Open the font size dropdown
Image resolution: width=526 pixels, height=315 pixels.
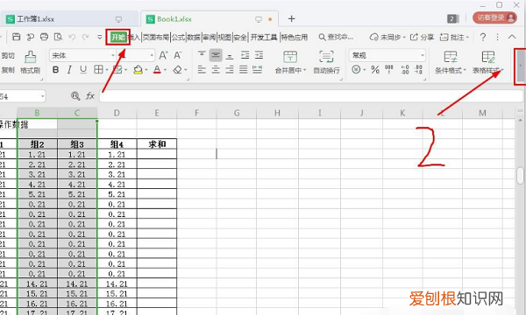coord(152,55)
